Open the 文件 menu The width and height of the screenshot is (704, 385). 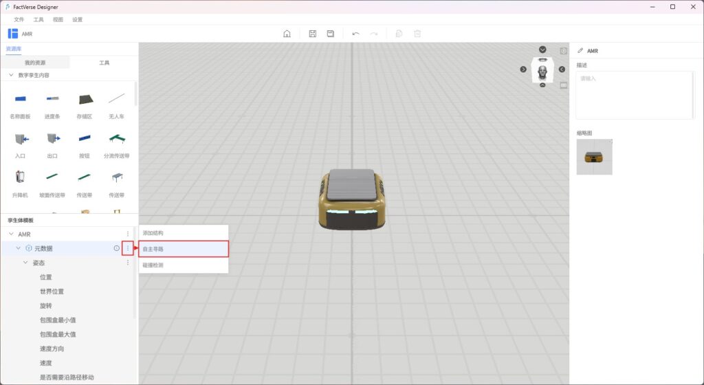19,19
